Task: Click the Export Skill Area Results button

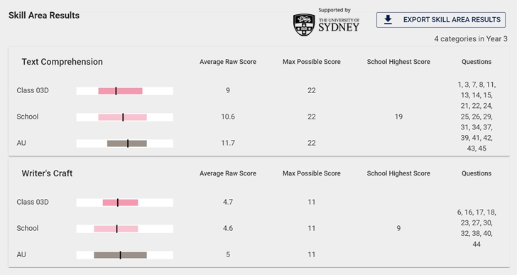Action: tap(441, 20)
